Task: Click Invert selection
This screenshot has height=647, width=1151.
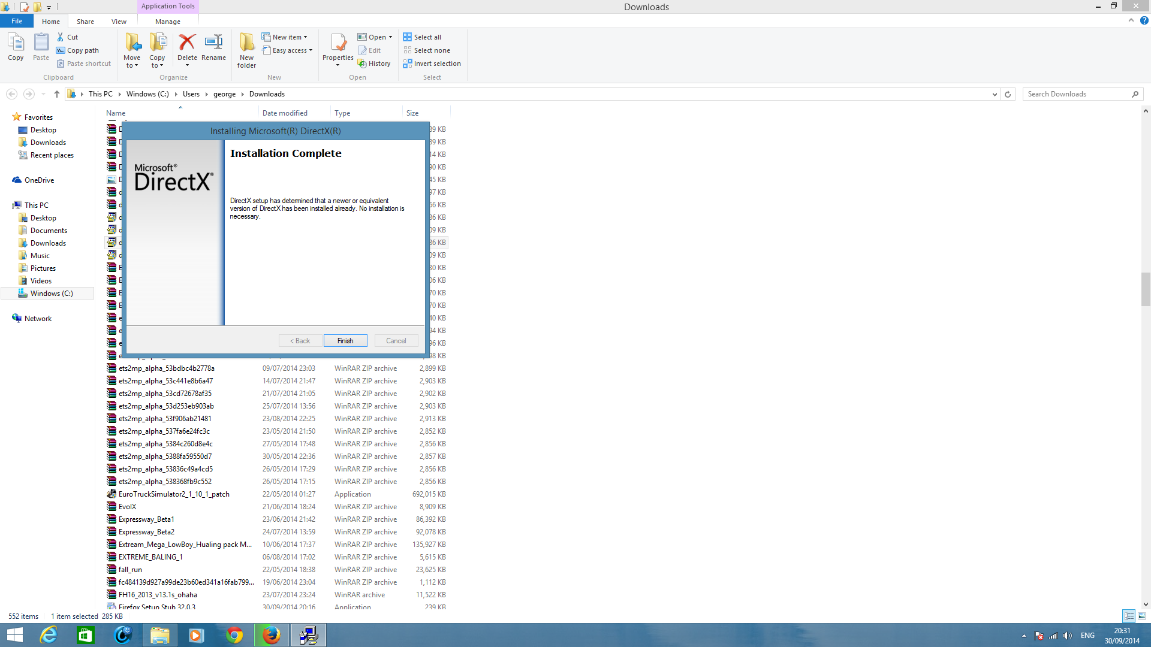Action: pos(432,64)
